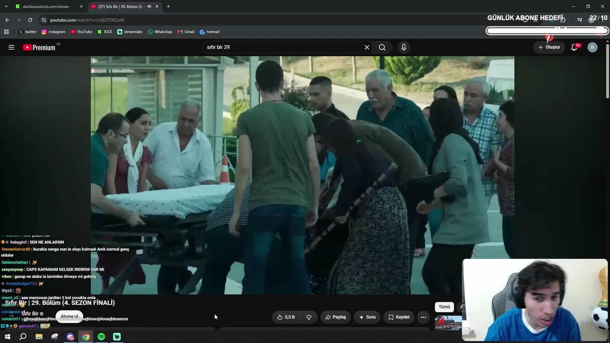The width and height of the screenshot is (610, 343).
Task: Open the Gmail bookmark
Action: point(186,32)
